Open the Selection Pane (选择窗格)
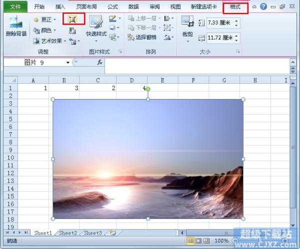This screenshot has width=300, height=249. pyautogui.click(x=142, y=37)
